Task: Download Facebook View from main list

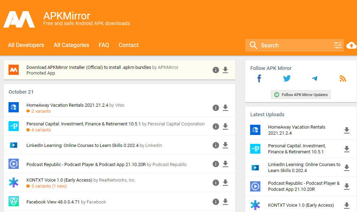Action: [225, 202]
